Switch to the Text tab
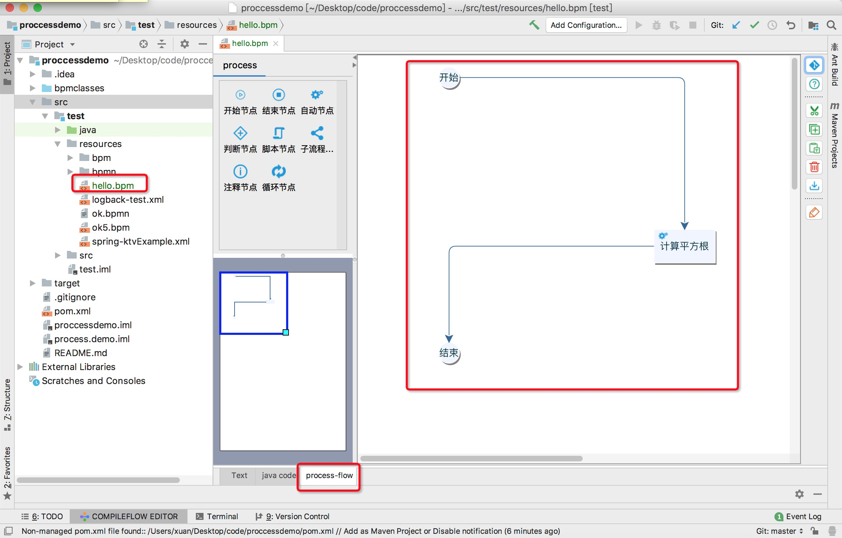The image size is (842, 538). click(x=239, y=475)
